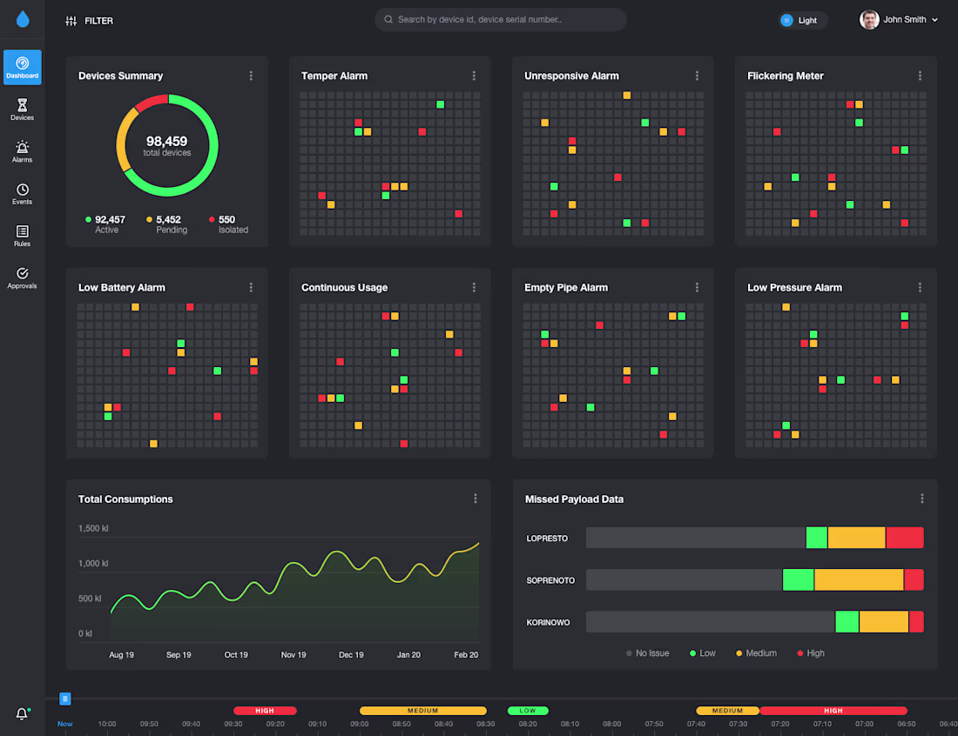
Task: Click the 92,457 Active devices stat
Action: [x=105, y=224]
